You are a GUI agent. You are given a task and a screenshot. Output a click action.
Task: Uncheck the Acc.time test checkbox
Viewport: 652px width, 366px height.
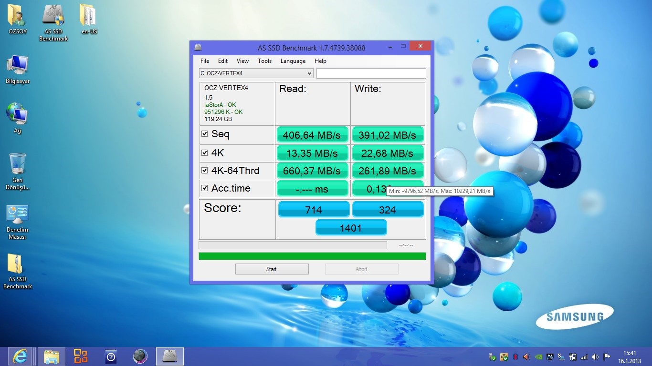click(x=205, y=188)
